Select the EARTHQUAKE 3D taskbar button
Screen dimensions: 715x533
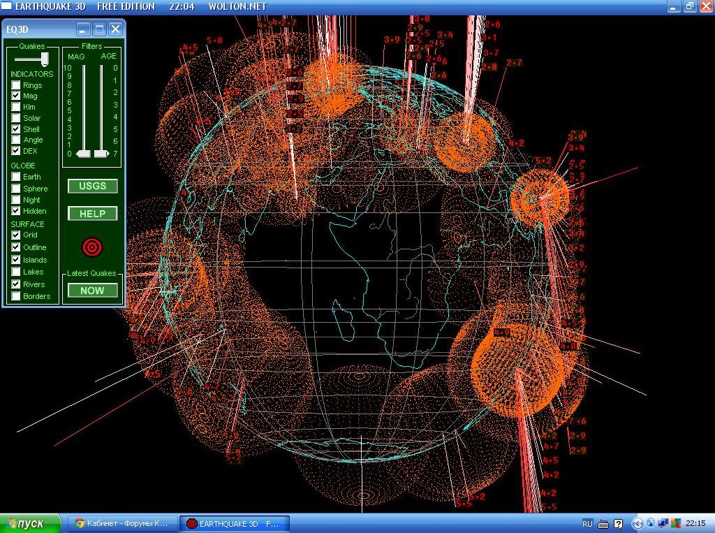click(234, 523)
